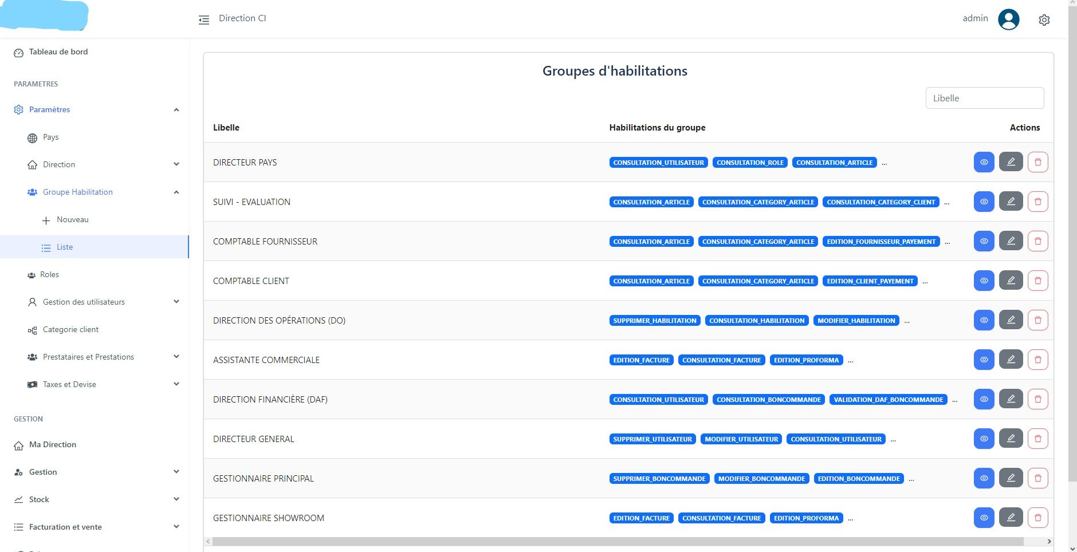Edit the DIRECTEUR PAYS group

click(x=1011, y=162)
